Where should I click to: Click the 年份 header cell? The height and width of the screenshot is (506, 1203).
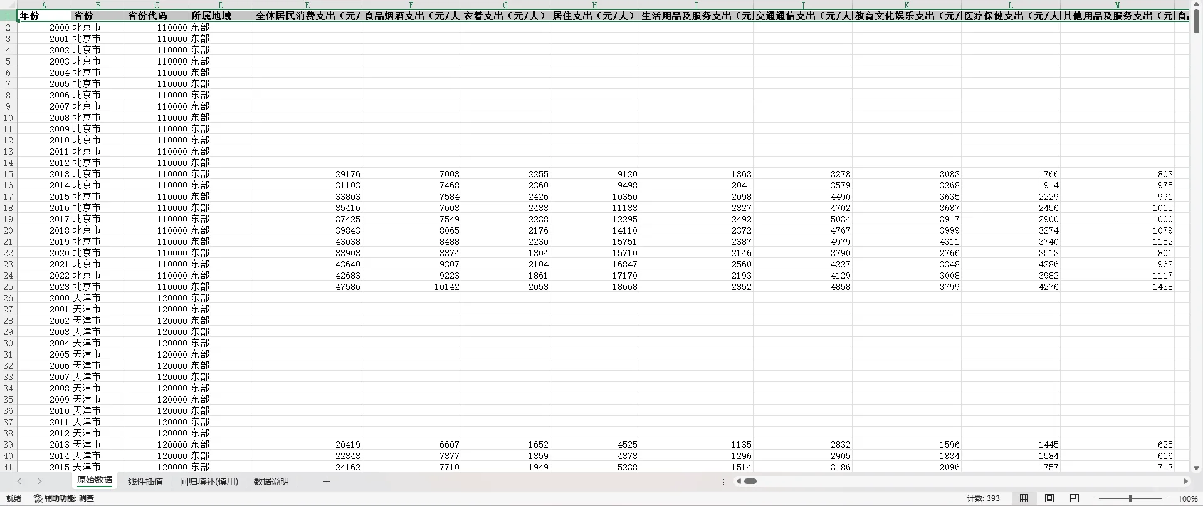(x=44, y=16)
